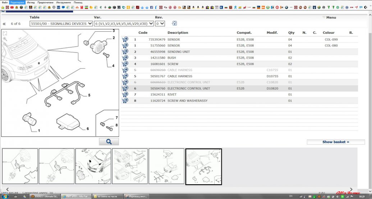This screenshot has height=199, width=372.
Task: Add part 735393479 SENSOR to basket
Action: point(125,40)
